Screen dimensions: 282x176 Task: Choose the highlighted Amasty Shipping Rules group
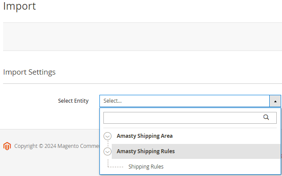click(x=146, y=151)
